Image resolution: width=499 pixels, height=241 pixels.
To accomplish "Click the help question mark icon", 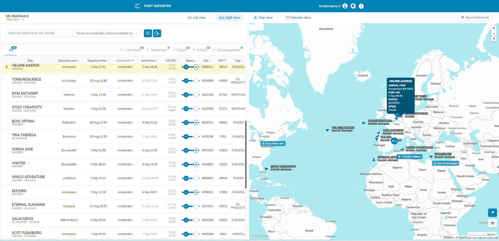I will 361,6.
